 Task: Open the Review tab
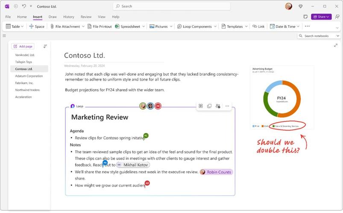[86, 17]
